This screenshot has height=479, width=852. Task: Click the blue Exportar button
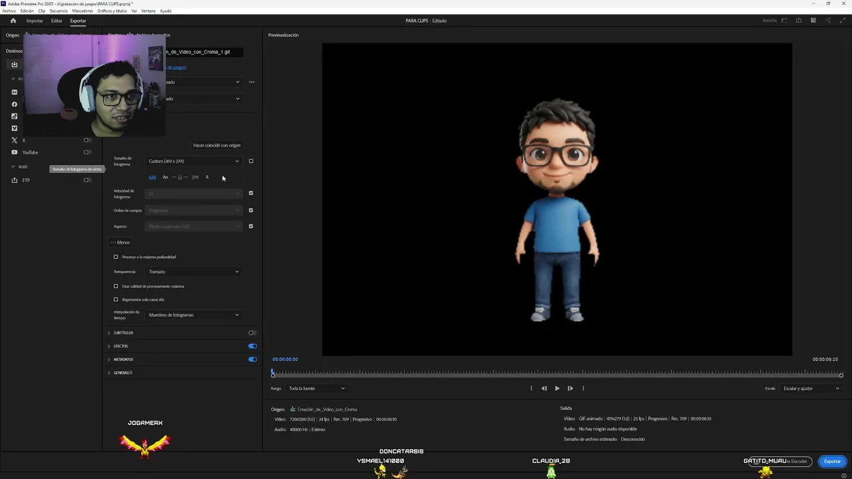[832, 461]
